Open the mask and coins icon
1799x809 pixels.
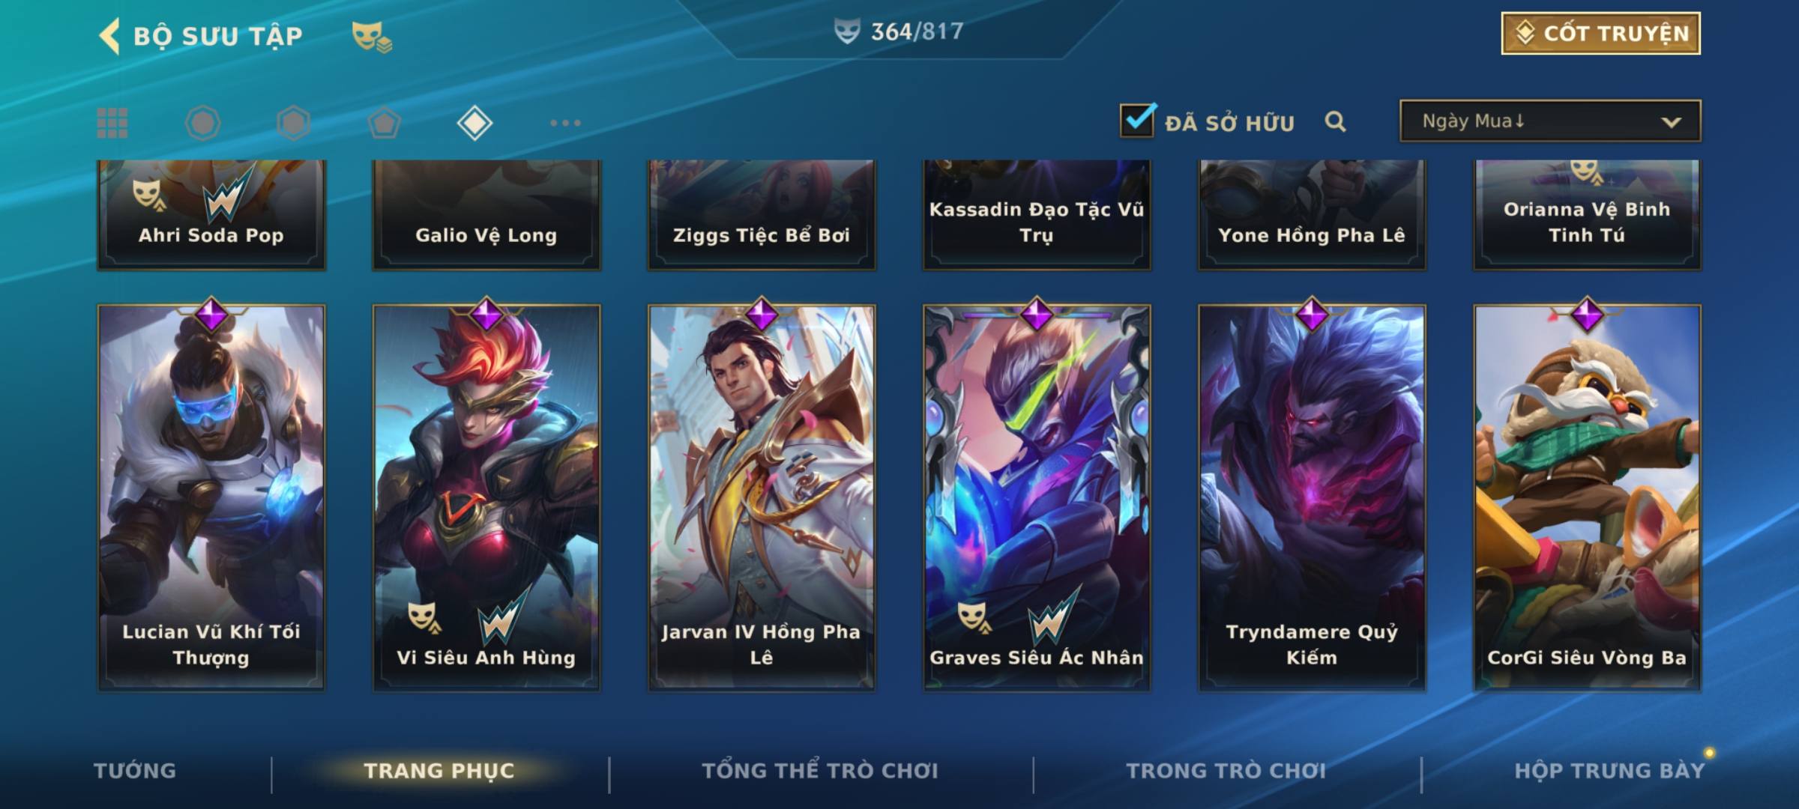coord(372,37)
